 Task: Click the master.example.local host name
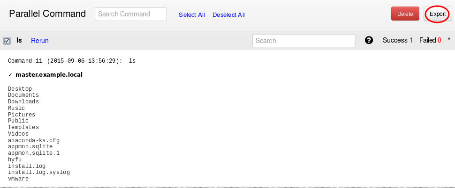(49, 75)
